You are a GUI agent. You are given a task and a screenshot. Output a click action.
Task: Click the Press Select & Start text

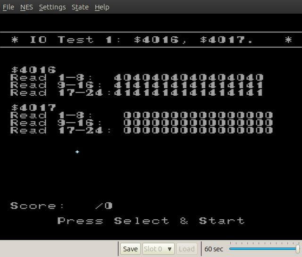click(151, 221)
